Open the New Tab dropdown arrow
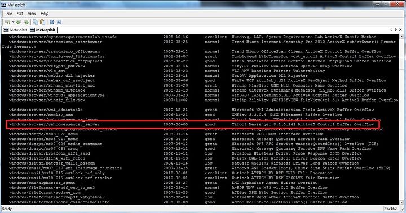The height and width of the screenshot is (213, 406). pyautogui.click(x=13, y=22)
